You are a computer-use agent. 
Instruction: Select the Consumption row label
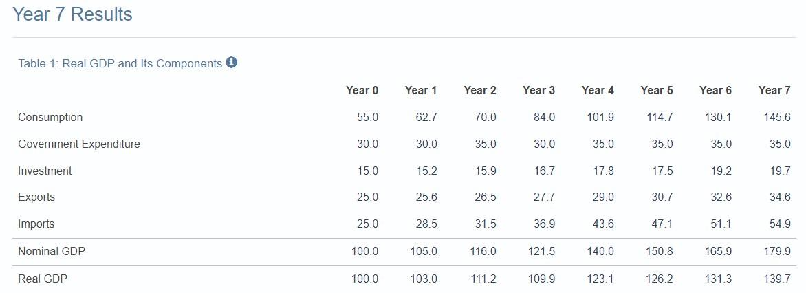tap(50, 117)
